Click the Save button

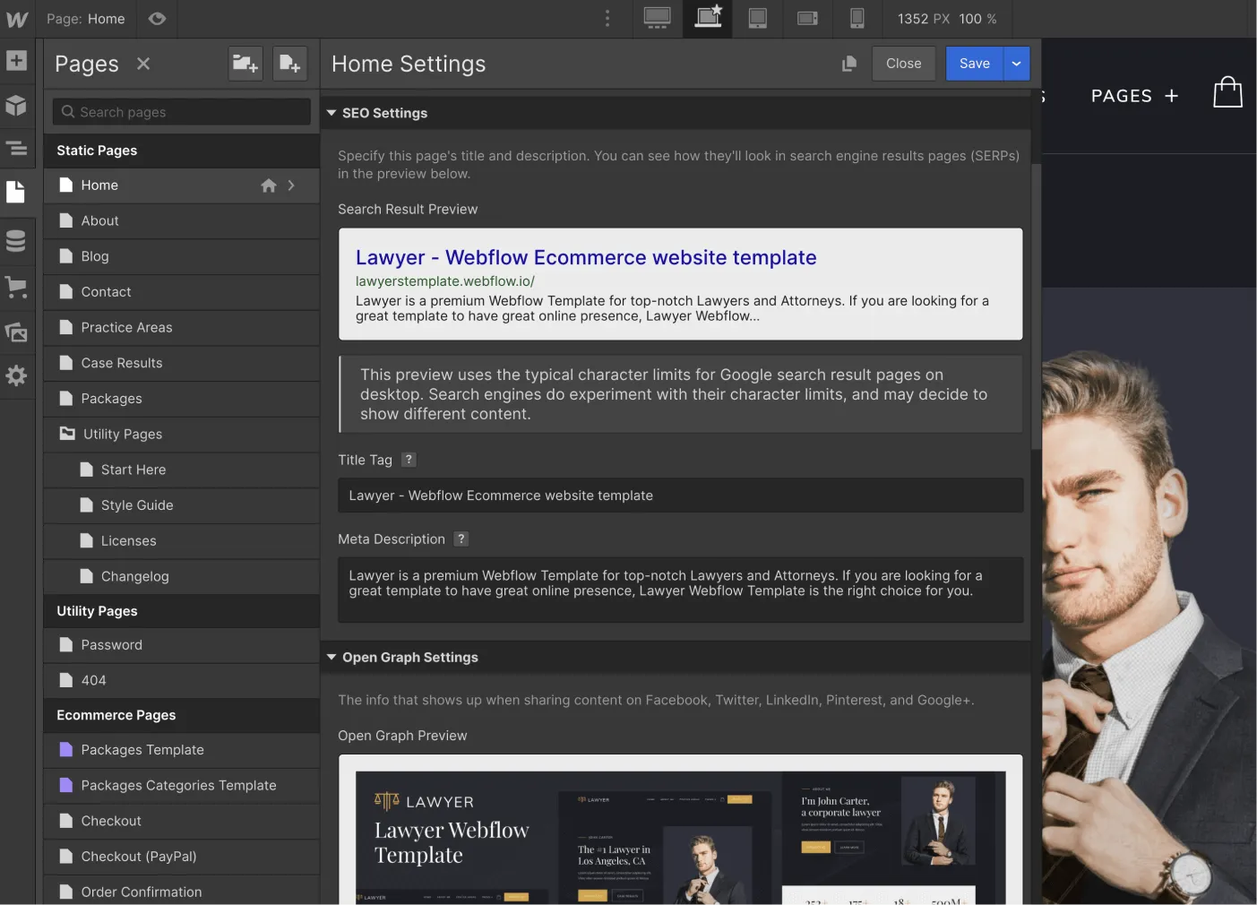pyautogui.click(x=974, y=64)
